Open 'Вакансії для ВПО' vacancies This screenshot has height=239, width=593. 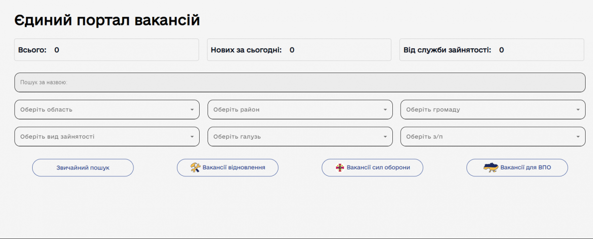(525, 168)
